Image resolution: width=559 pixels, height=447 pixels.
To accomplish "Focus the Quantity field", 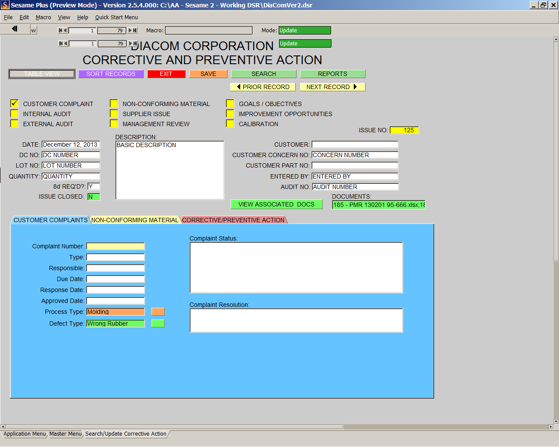I will point(71,176).
